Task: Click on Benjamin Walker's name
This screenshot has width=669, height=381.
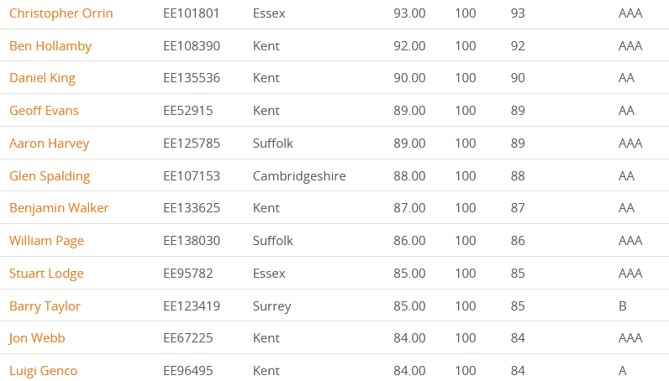Action: pos(59,208)
